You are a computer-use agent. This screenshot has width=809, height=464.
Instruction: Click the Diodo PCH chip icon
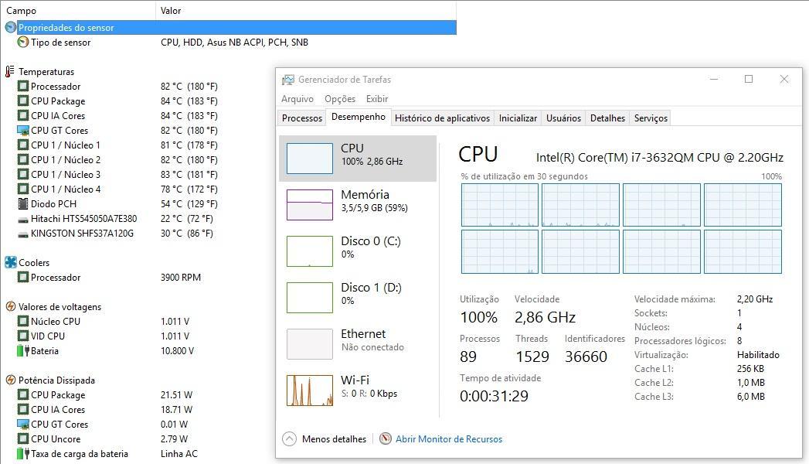(x=22, y=203)
